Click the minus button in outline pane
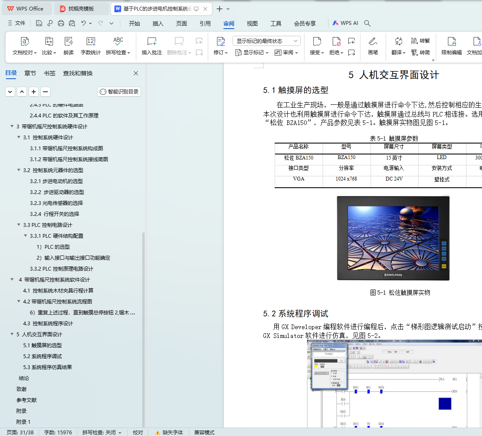 pyautogui.click(x=45, y=92)
